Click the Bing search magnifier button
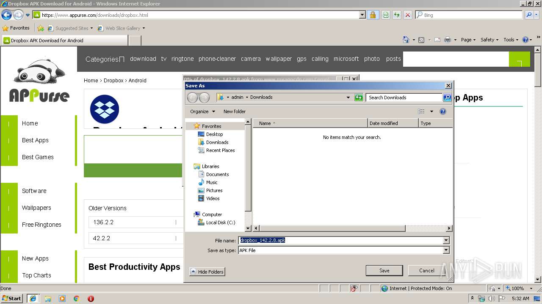Screen dimensions: 542x304 point(529,15)
